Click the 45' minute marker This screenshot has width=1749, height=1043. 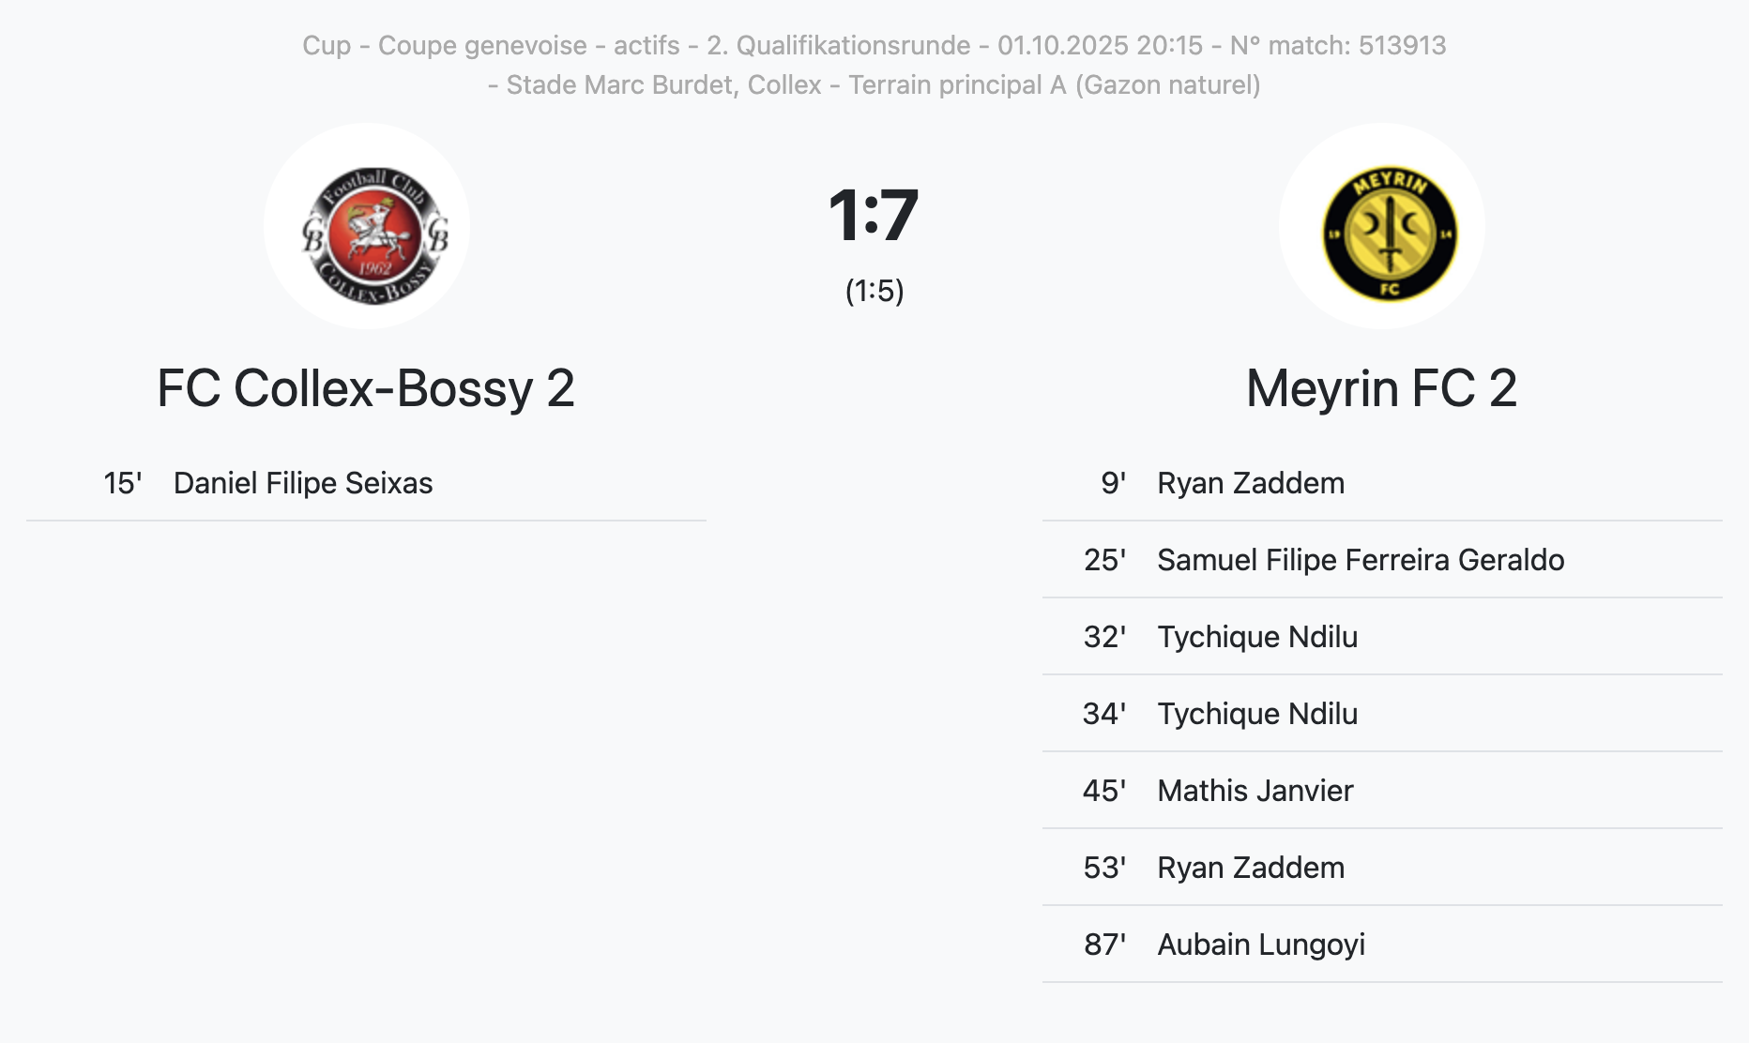pos(1104,791)
